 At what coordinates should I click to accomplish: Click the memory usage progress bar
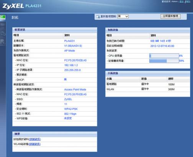(x=164, y=61)
